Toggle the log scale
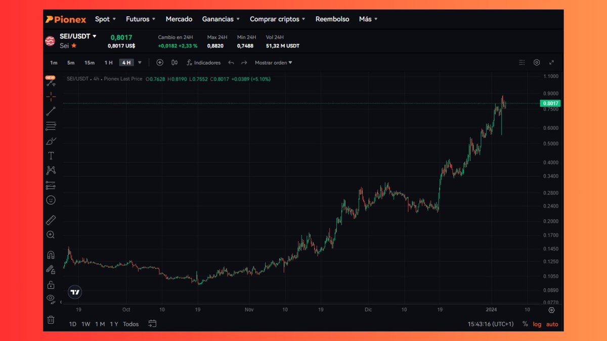Image resolution: width=607 pixels, height=341 pixels. click(537, 324)
